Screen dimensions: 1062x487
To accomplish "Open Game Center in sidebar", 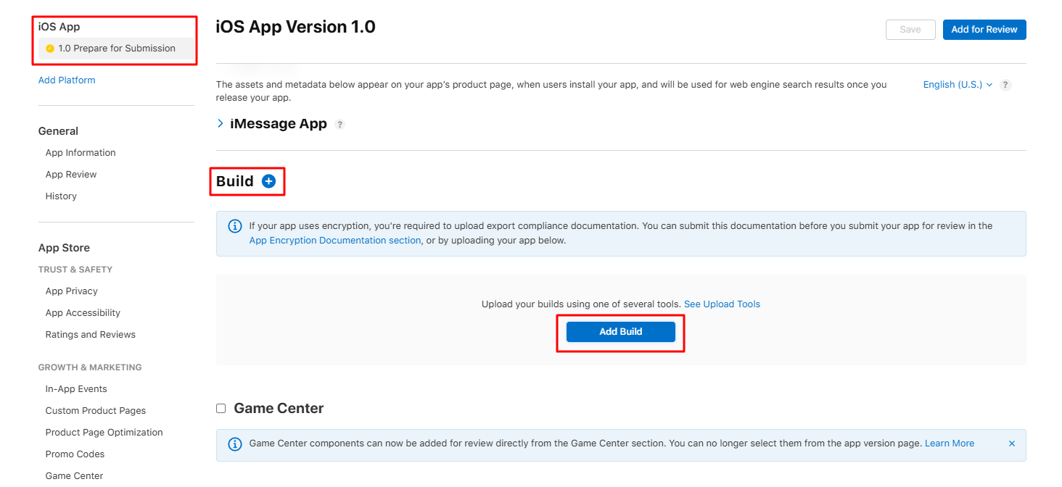I will click(x=75, y=476).
